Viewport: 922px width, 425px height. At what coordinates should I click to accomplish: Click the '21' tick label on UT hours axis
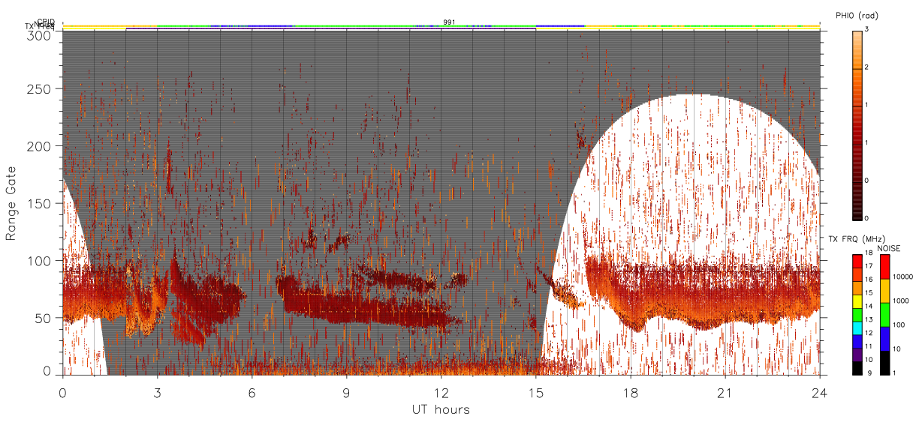coord(725,393)
